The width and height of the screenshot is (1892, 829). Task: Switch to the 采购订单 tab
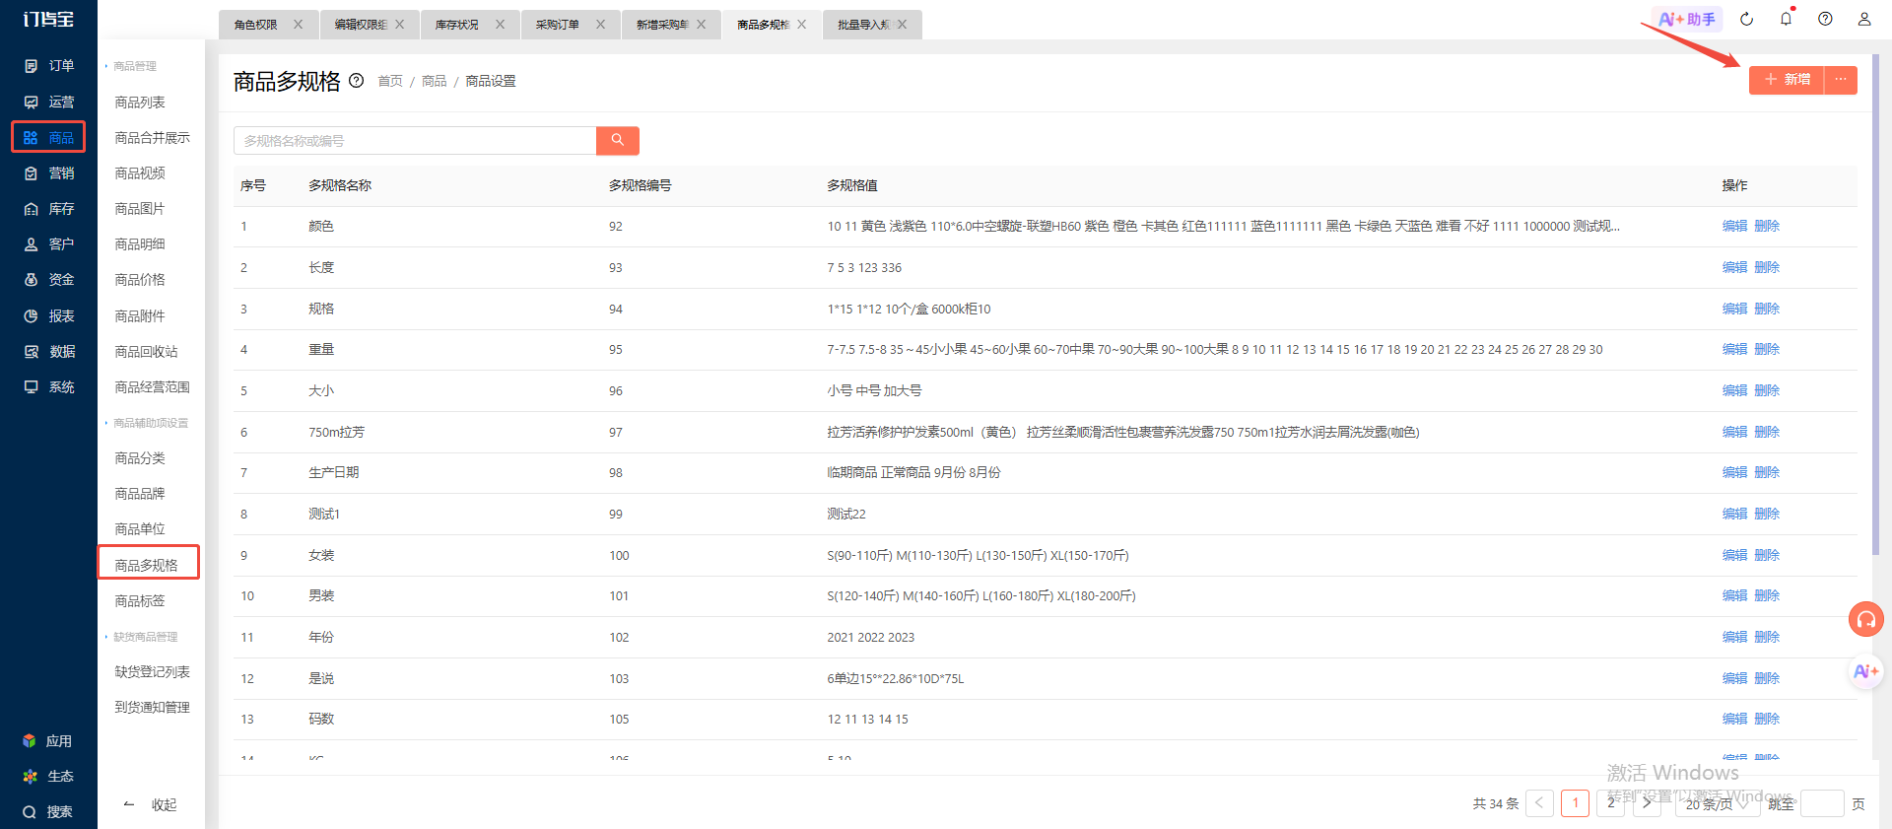[558, 25]
